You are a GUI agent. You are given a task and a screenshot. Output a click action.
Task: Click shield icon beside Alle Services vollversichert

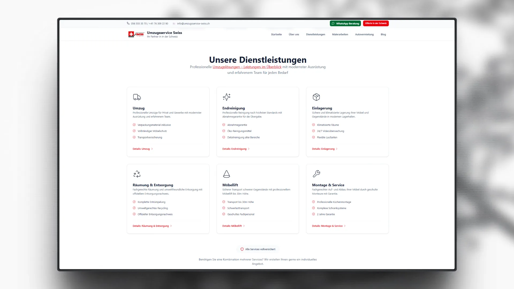242,249
